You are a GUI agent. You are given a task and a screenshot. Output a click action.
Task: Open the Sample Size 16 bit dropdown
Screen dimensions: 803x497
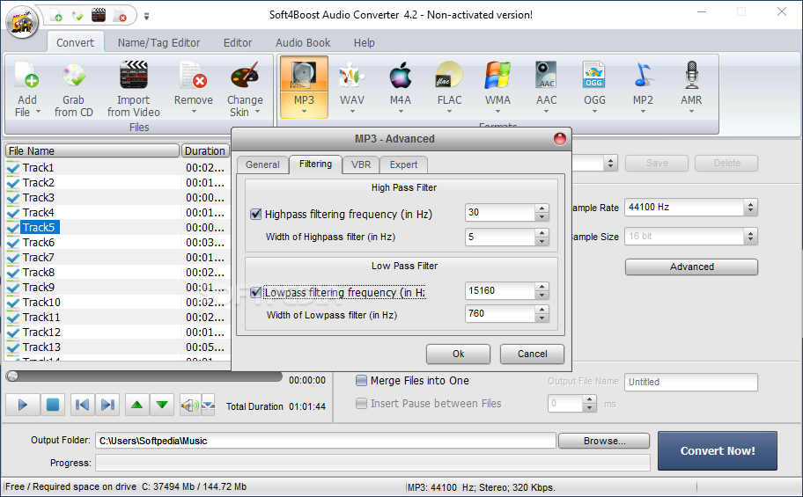pos(750,237)
